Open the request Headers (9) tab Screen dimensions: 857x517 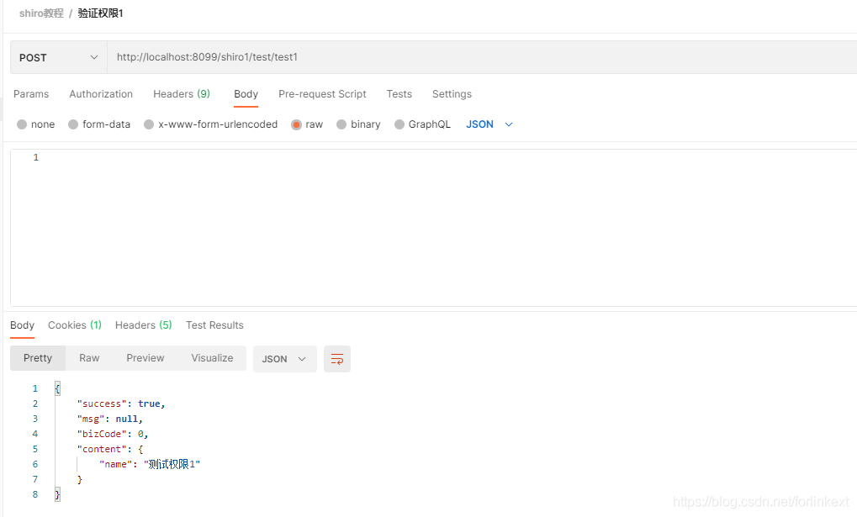point(182,94)
